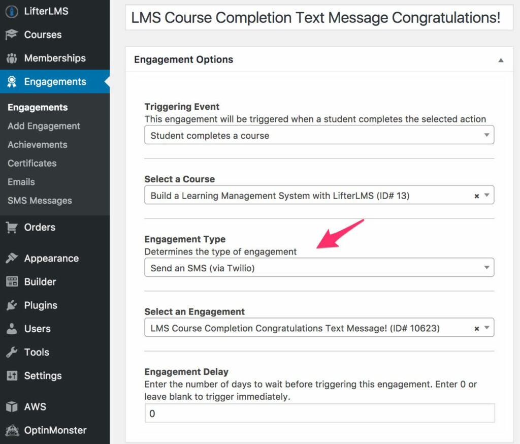Collapse the Engagement Options panel
520x444 pixels.
[x=501, y=60]
